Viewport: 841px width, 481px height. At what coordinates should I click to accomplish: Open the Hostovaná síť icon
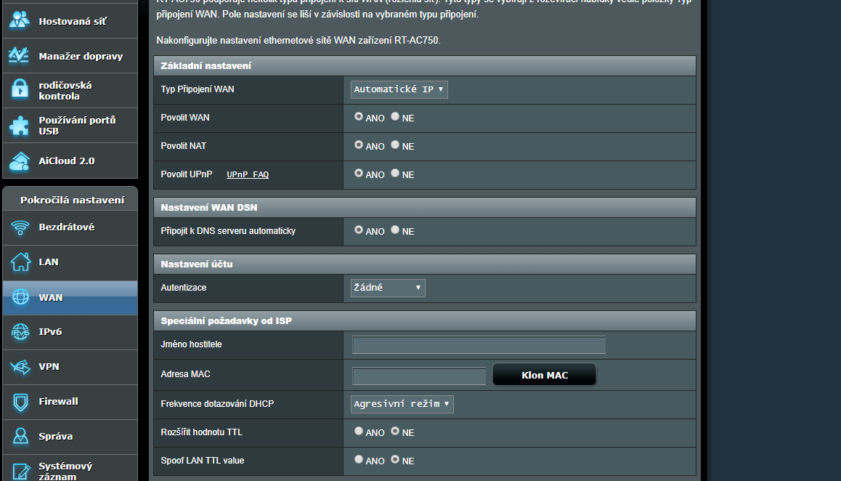[x=19, y=21]
